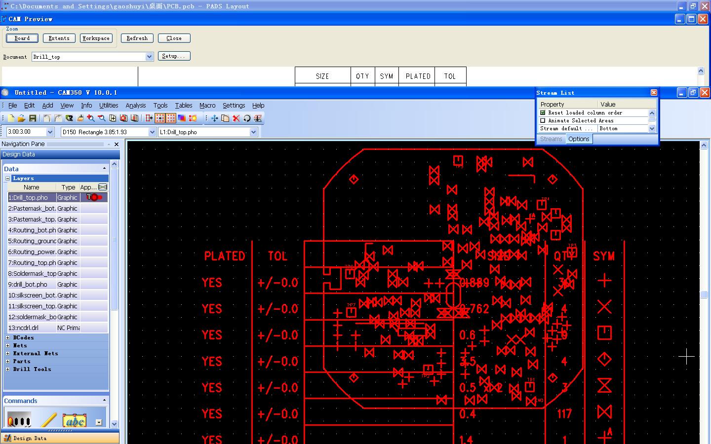Toggle visibility marker for 1:Drill_top.pho layer
Screen dimensions: 711x444
94,197
